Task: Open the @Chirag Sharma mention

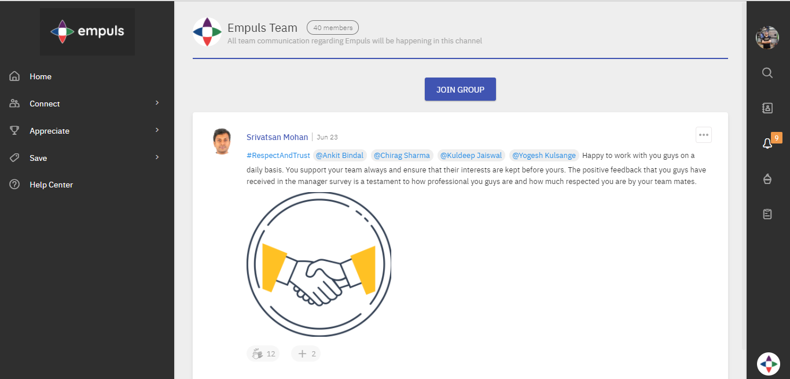Action: pos(402,155)
